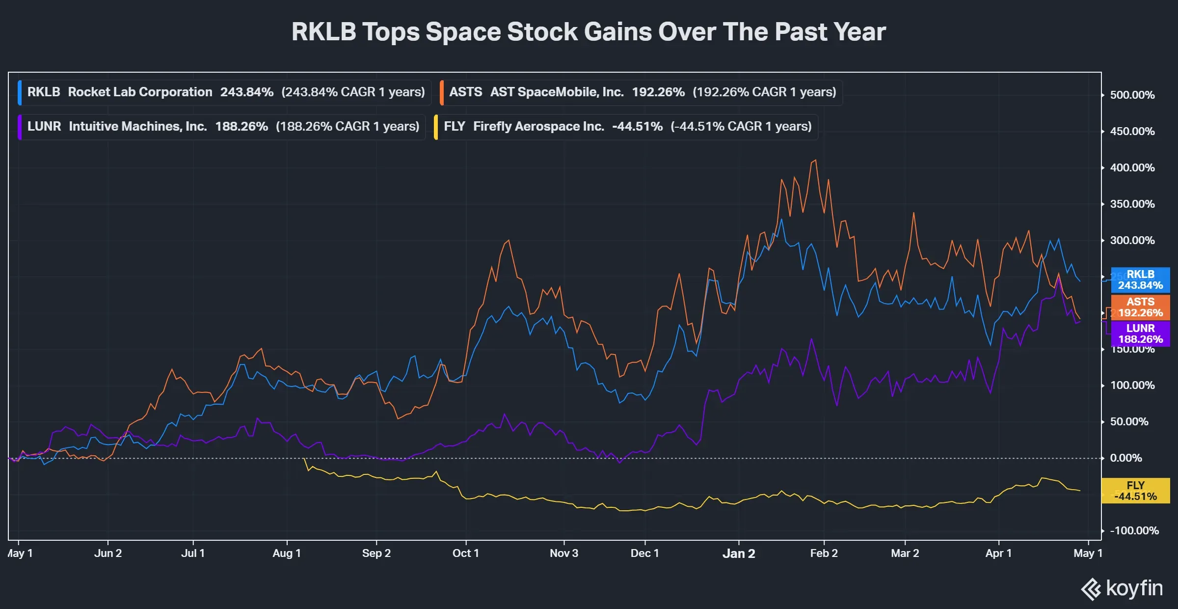Click the blue RKLB 243.84% price tag
The height and width of the screenshot is (609, 1178).
(1140, 280)
